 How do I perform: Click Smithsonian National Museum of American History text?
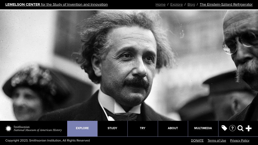click(x=38, y=129)
